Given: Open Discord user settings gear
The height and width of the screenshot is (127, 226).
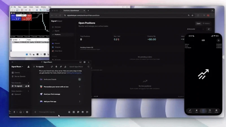Looking at the screenshot, I should tap(27, 112).
